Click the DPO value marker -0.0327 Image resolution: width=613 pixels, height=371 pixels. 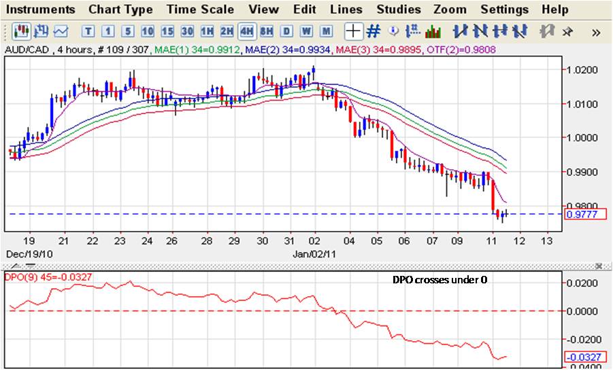[585, 357]
